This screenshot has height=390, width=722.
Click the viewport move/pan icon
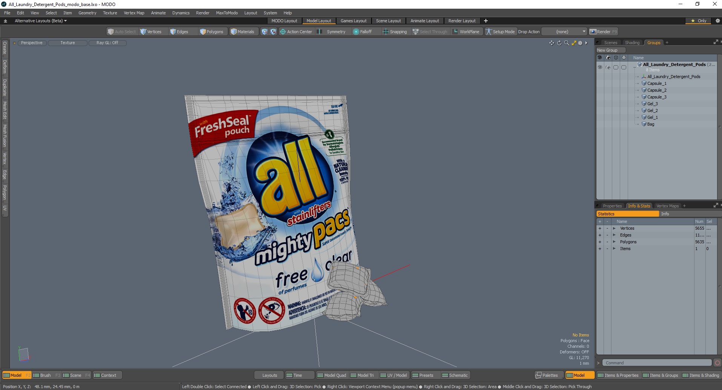pyautogui.click(x=551, y=43)
